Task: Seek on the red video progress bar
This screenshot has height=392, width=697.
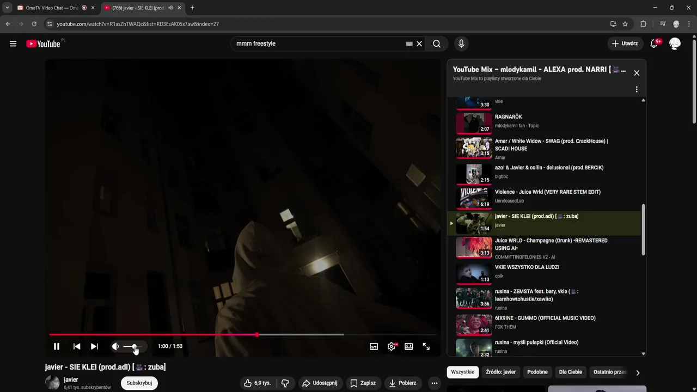Action: click(243, 335)
